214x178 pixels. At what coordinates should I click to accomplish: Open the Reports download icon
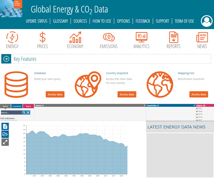click(x=173, y=37)
